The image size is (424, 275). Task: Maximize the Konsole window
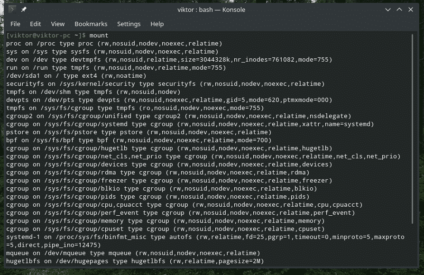point(399,9)
